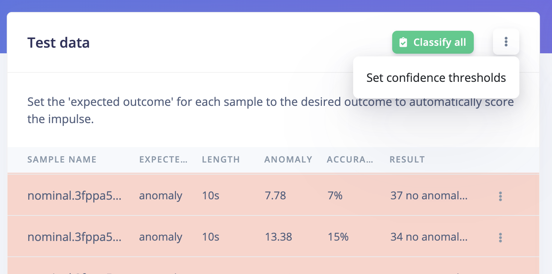Click the Anomaly column header
552x274 pixels.
[x=288, y=160]
